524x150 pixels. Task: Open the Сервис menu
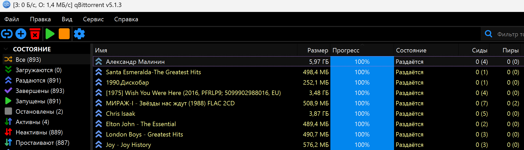point(93,19)
